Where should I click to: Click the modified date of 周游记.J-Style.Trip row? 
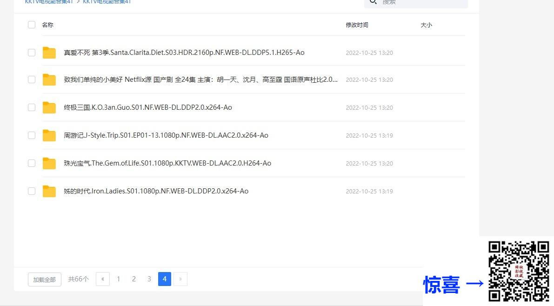click(369, 135)
